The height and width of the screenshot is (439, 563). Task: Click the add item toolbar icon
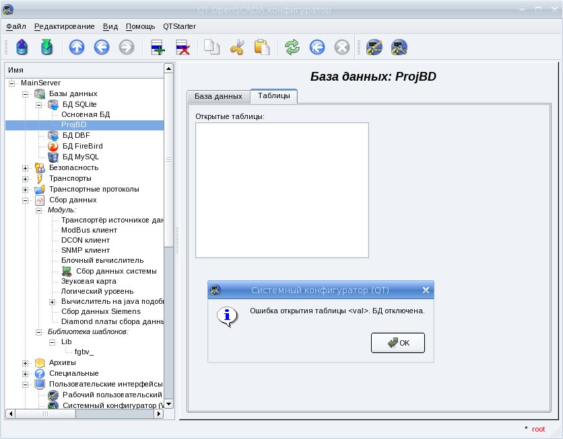pos(158,47)
